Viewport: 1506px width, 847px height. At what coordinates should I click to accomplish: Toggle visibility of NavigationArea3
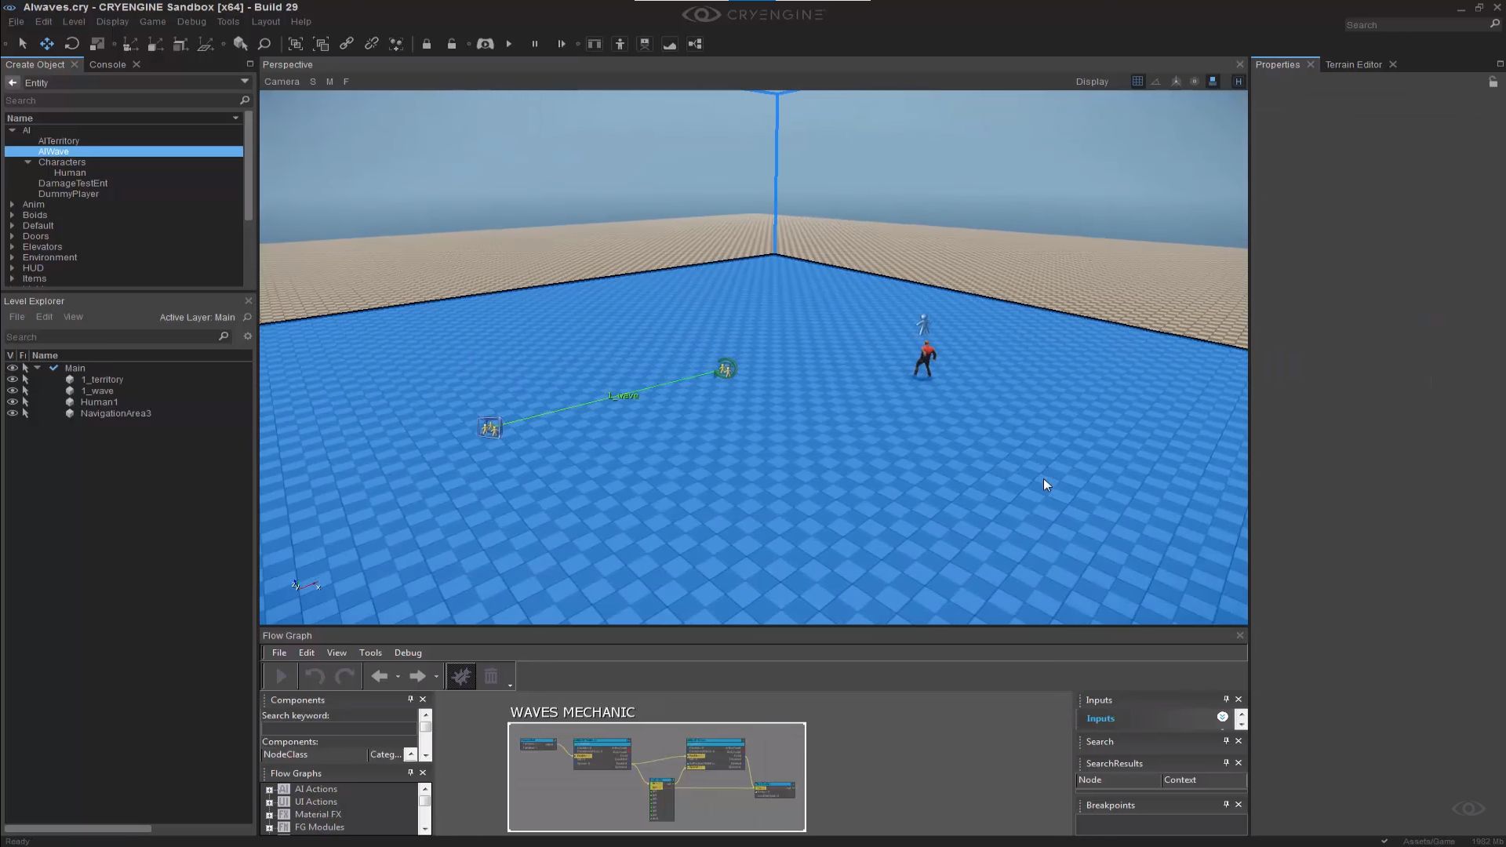(x=13, y=413)
